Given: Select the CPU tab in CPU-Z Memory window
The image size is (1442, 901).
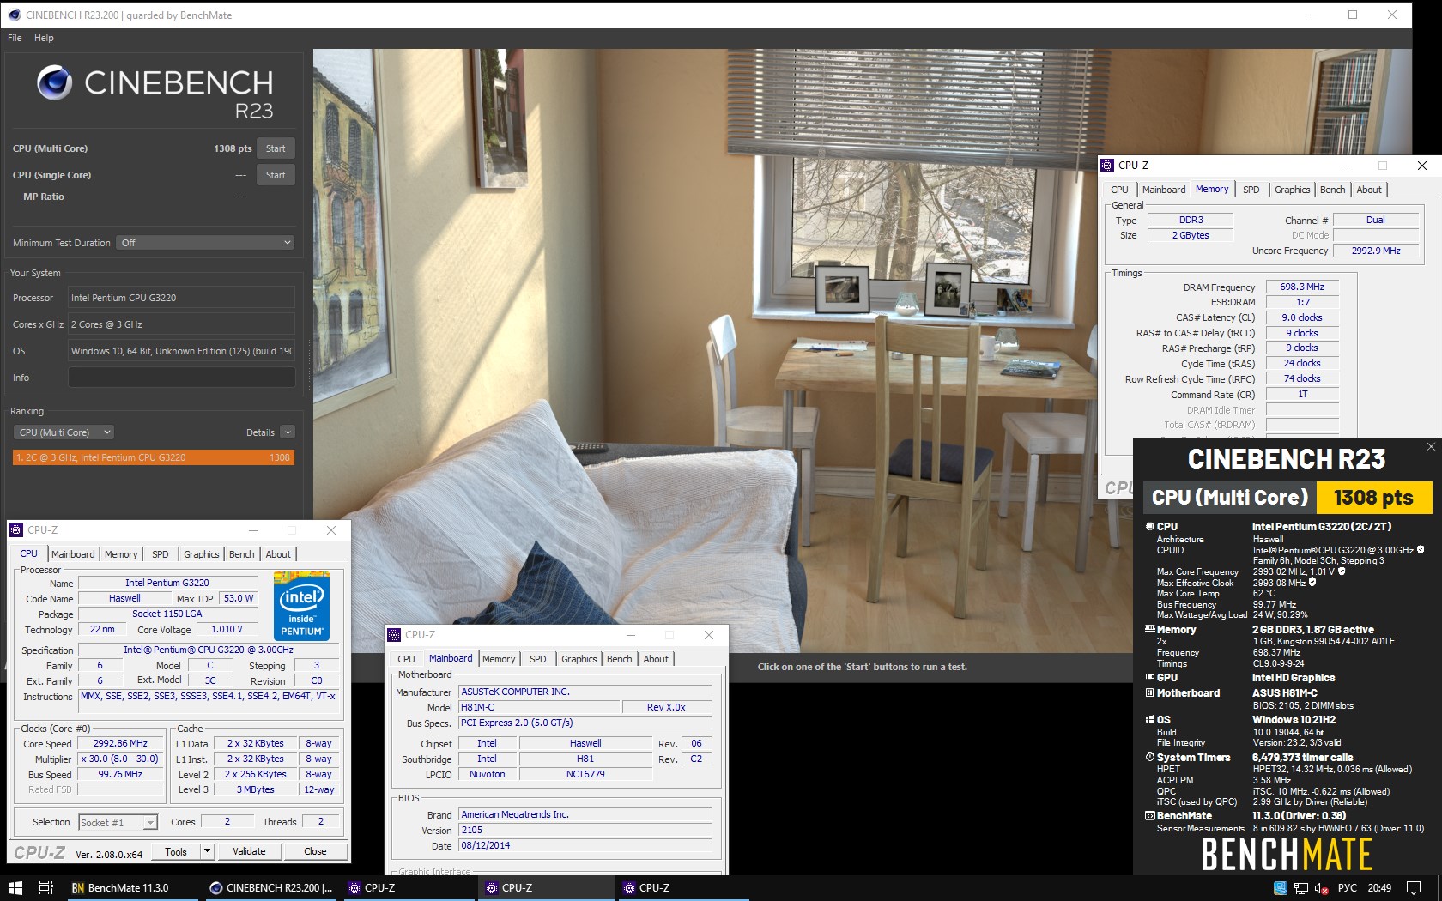Looking at the screenshot, I should pyautogui.click(x=1119, y=190).
